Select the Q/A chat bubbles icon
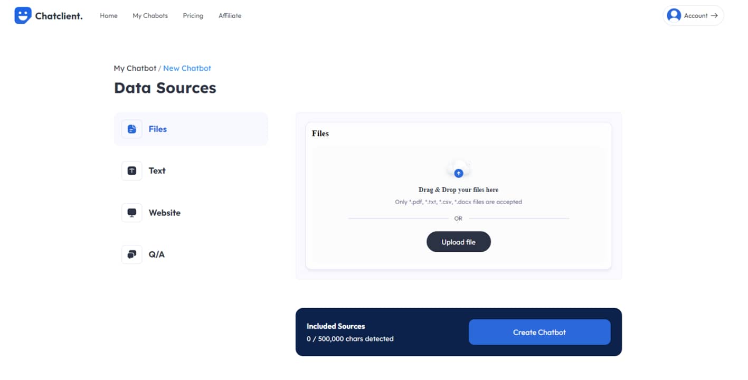 tap(132, 254)
